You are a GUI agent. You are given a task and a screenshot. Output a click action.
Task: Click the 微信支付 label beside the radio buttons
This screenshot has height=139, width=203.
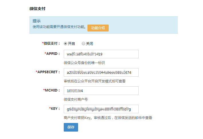coord(52,43)
